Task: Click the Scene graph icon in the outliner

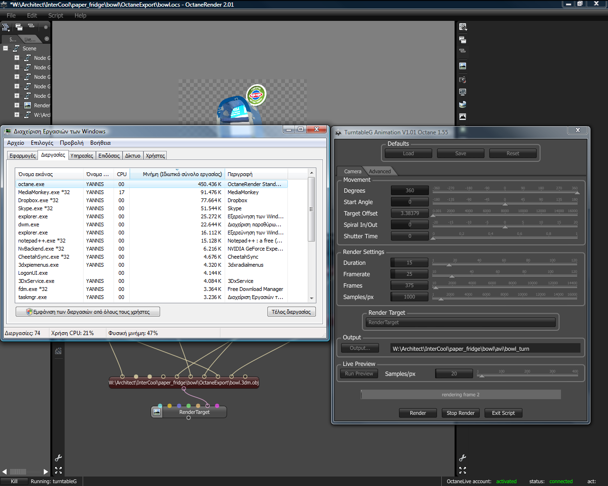Action: tap(16, 48)
